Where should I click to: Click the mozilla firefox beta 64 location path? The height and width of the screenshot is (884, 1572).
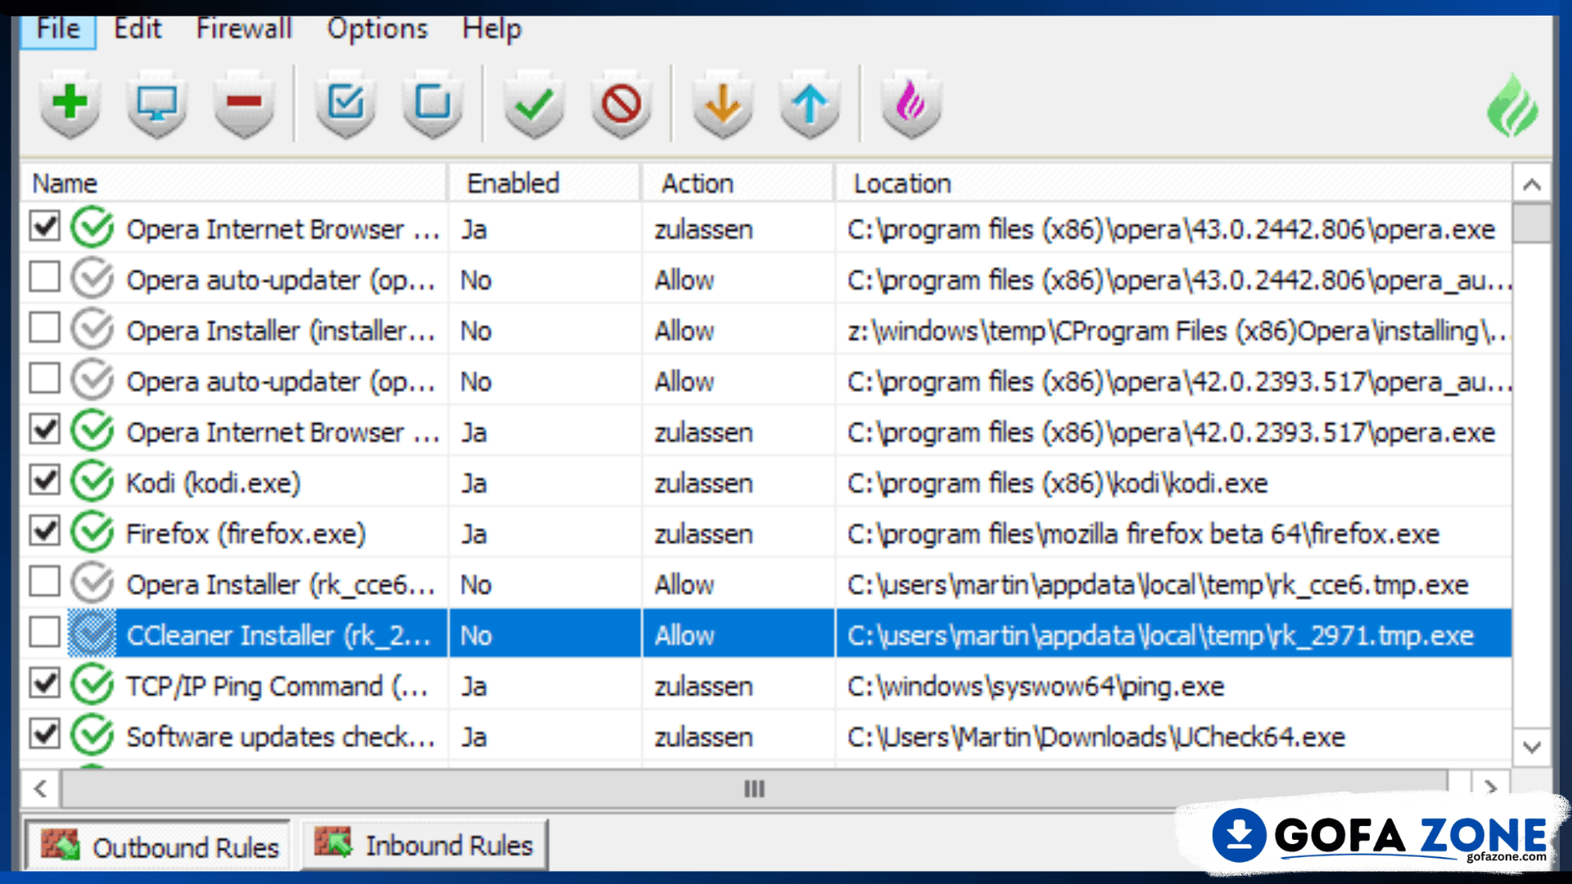[x=1143, y=534]
